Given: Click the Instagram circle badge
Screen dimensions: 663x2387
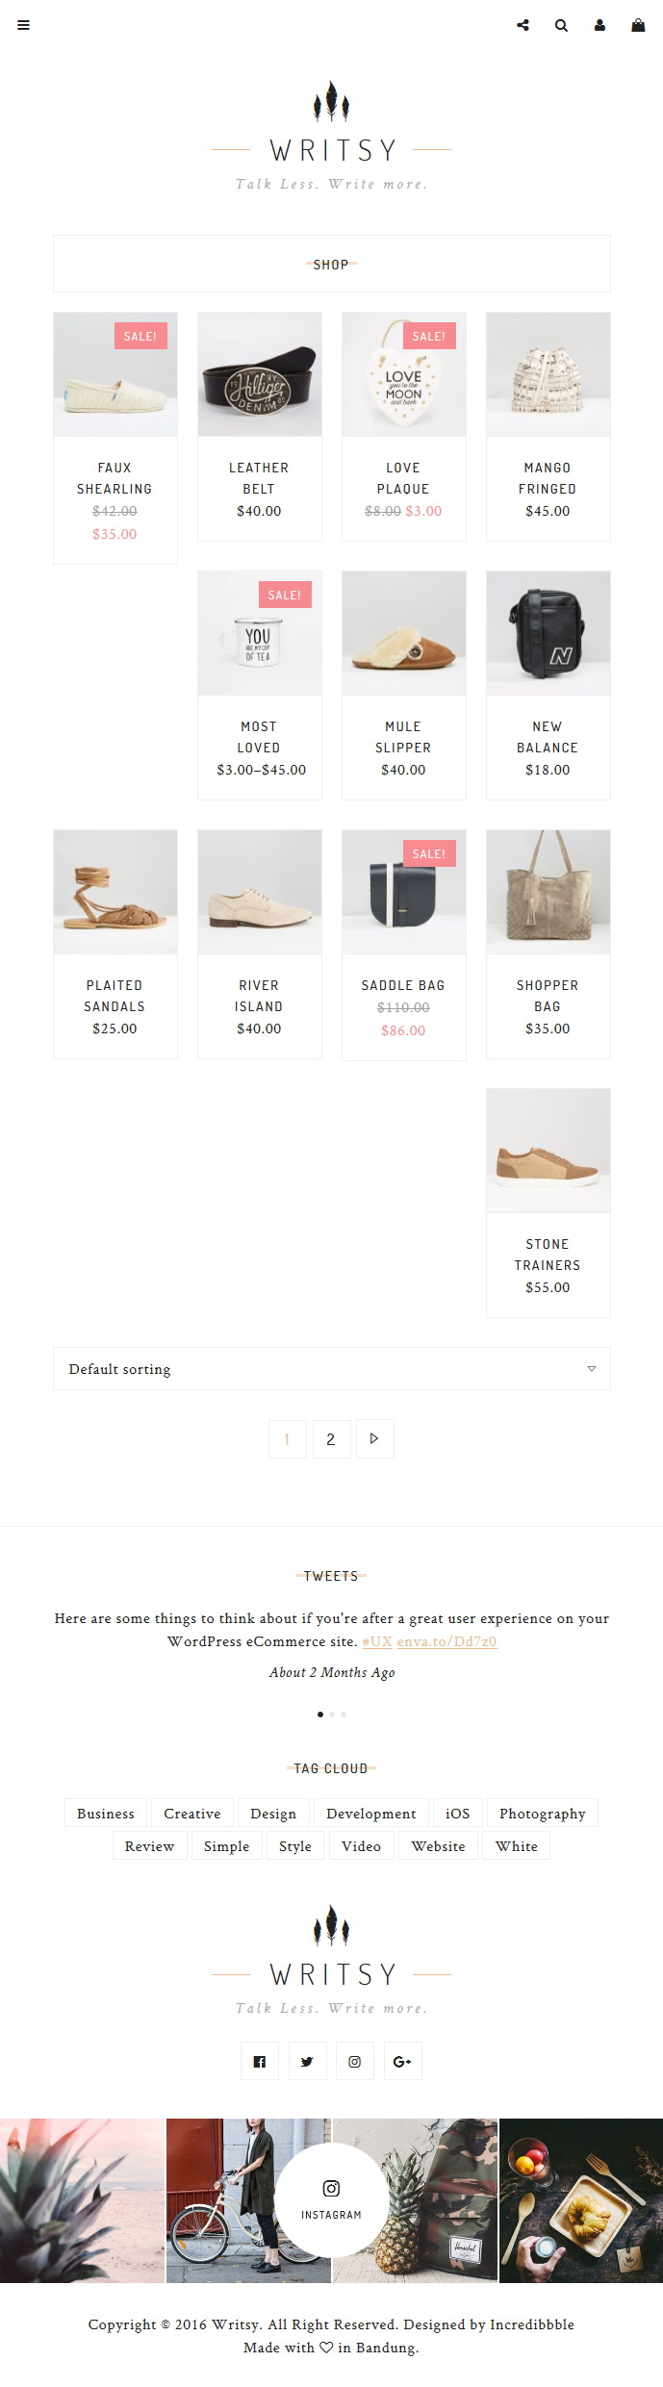Looking at the screenshot, I should click(332, 2199).
